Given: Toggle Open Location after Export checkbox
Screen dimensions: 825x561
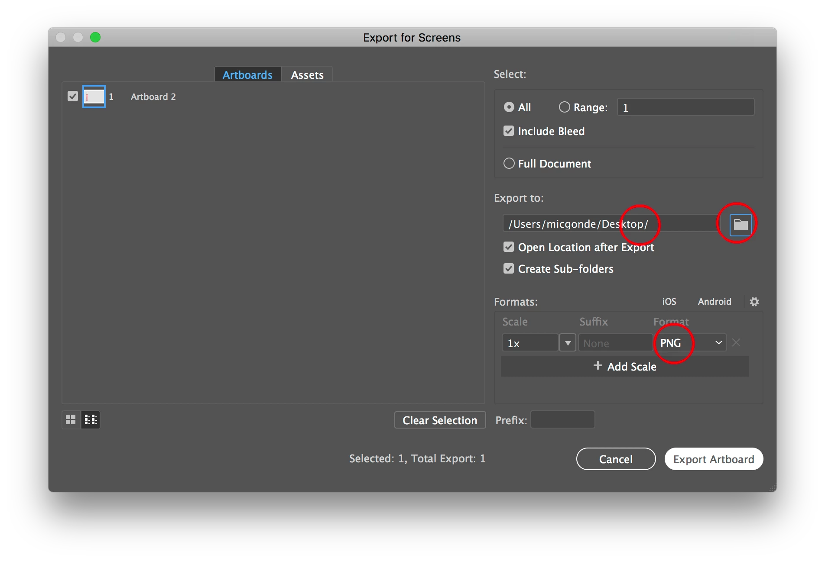Looking at the screenshot, I should click(x=509, y=247).
